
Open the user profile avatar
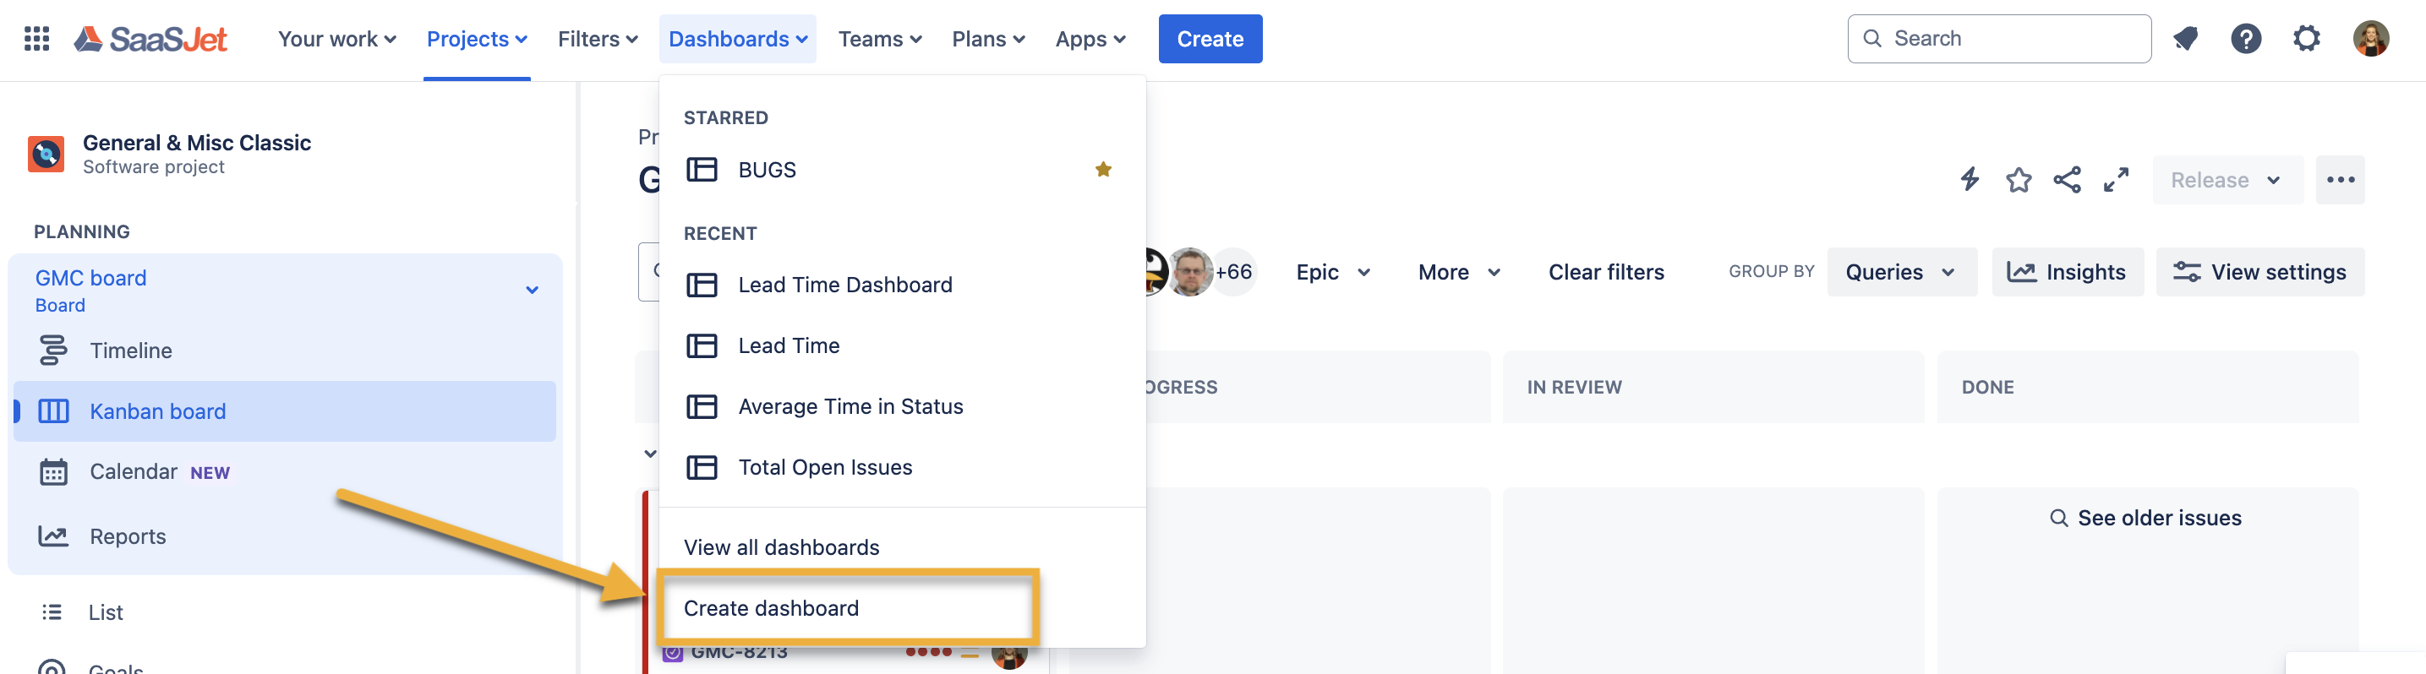point(2369,39)
